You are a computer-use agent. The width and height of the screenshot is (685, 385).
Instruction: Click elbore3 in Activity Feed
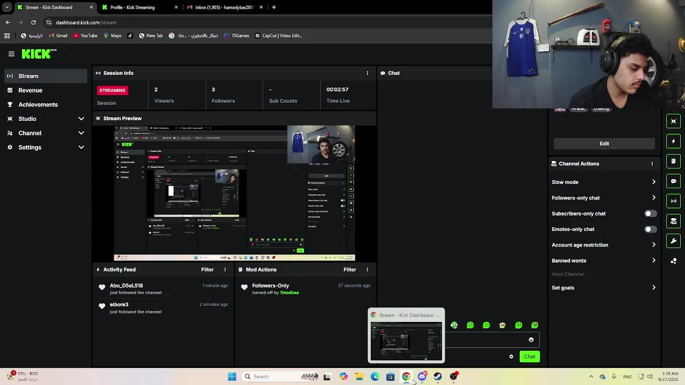(x=119, y=305)
